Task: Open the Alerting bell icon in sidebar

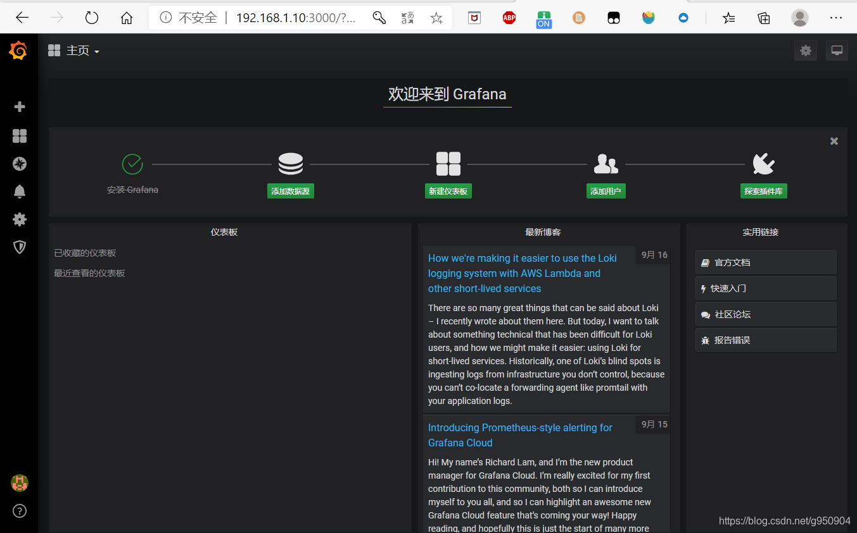Action: [x=20, y=192]
